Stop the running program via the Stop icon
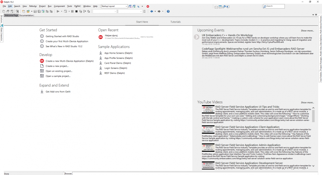The width and height of the screenshot is (322, 175). point(76,11)
